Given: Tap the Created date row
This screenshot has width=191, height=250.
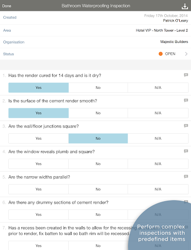Looking at the screenshot, I should pyautogui.click(x=95, y=18).
